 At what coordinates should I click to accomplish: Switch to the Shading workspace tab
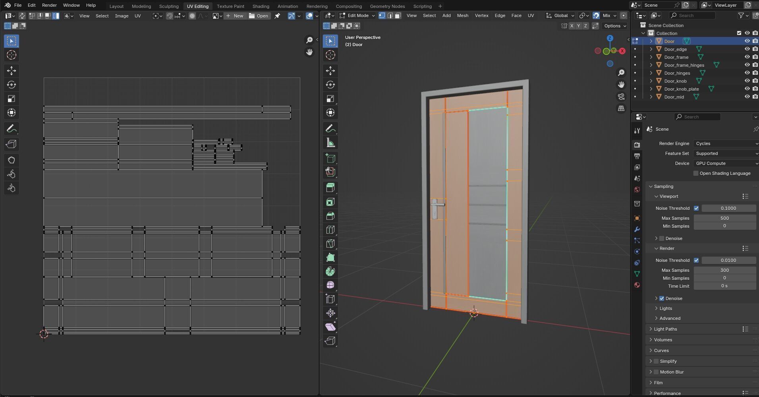tap(261, 6)
